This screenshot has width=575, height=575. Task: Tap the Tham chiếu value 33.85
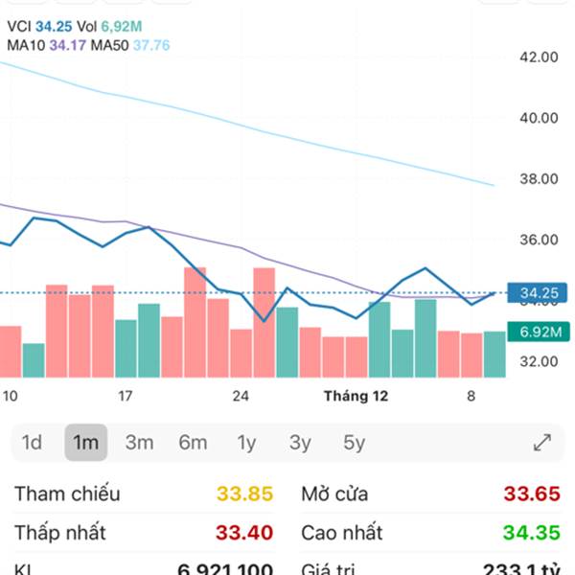(244, 494)
